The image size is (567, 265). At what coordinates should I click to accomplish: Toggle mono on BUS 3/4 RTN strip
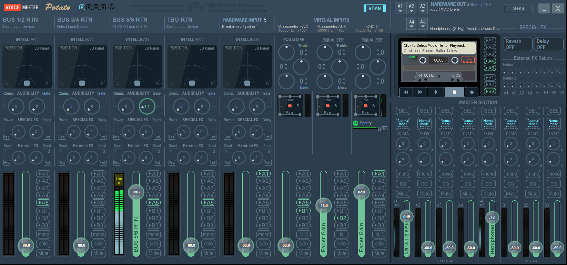pyautogui.click(x=99, y=234)
